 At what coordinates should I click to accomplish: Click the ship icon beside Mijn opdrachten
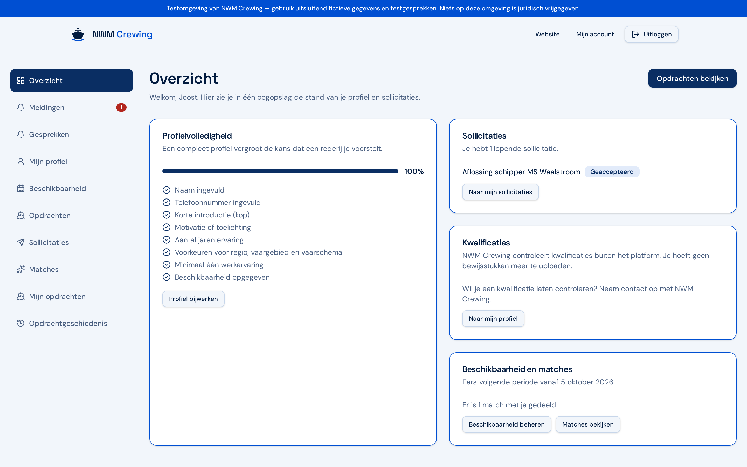[x=21, y=296]
